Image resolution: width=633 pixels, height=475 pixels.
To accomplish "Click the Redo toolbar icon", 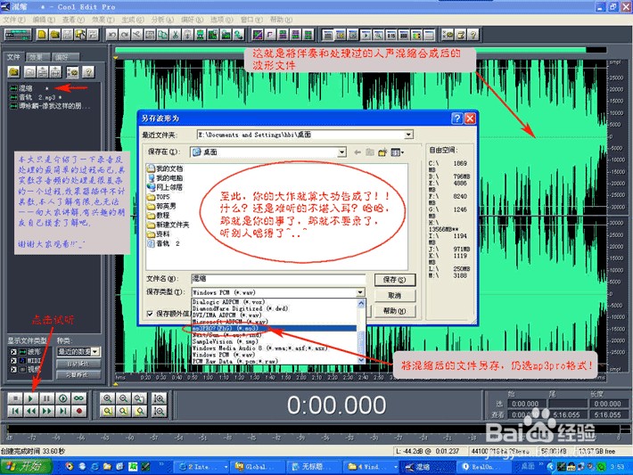I will 124,35.
